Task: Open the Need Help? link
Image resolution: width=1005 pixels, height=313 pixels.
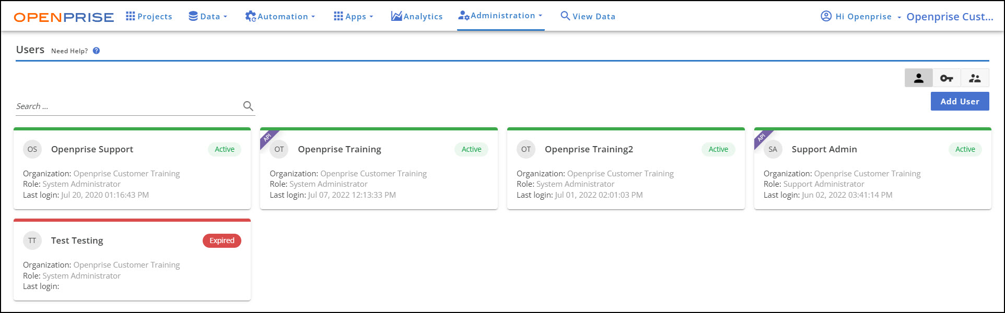Action: pos(69,51)
